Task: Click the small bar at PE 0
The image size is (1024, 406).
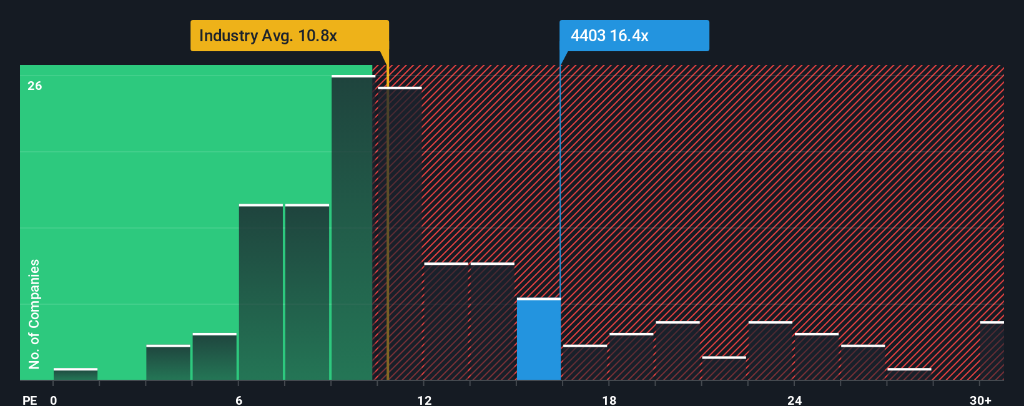Action: (x=76, y=374)
